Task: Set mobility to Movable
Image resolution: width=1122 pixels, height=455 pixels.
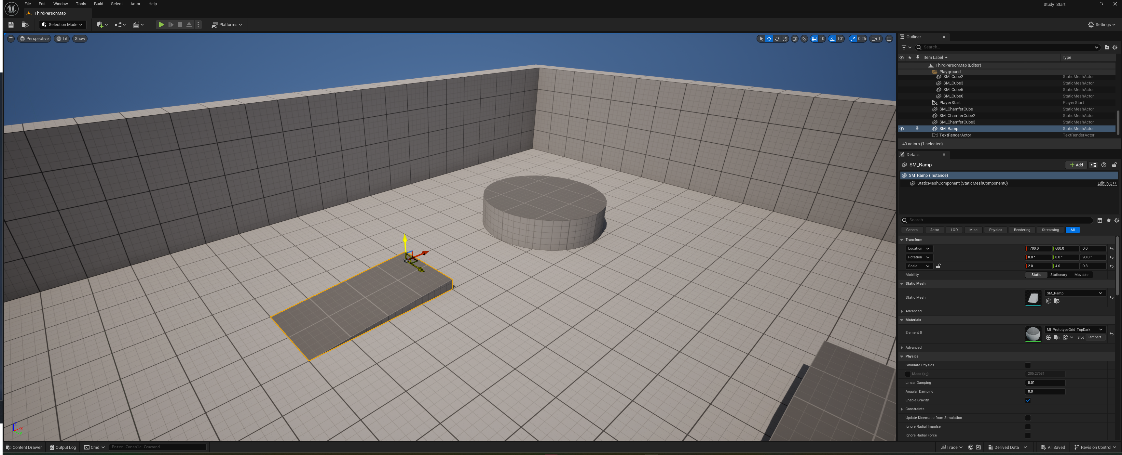Action: tap(1081, 275)
